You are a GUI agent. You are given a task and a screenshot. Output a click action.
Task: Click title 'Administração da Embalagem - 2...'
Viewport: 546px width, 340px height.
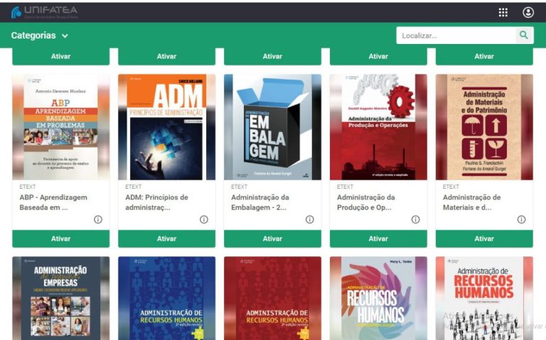(x=260, y=202)
